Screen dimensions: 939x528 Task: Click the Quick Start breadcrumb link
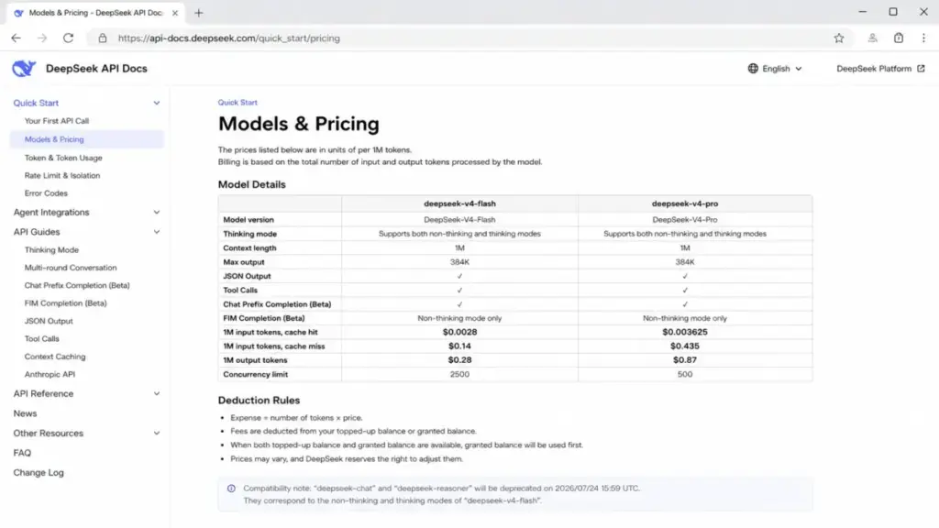point(238,103)
